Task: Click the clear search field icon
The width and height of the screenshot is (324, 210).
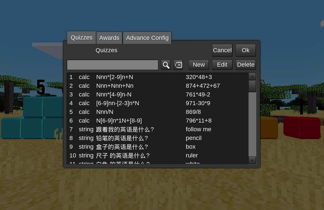Action: (178, 65)
